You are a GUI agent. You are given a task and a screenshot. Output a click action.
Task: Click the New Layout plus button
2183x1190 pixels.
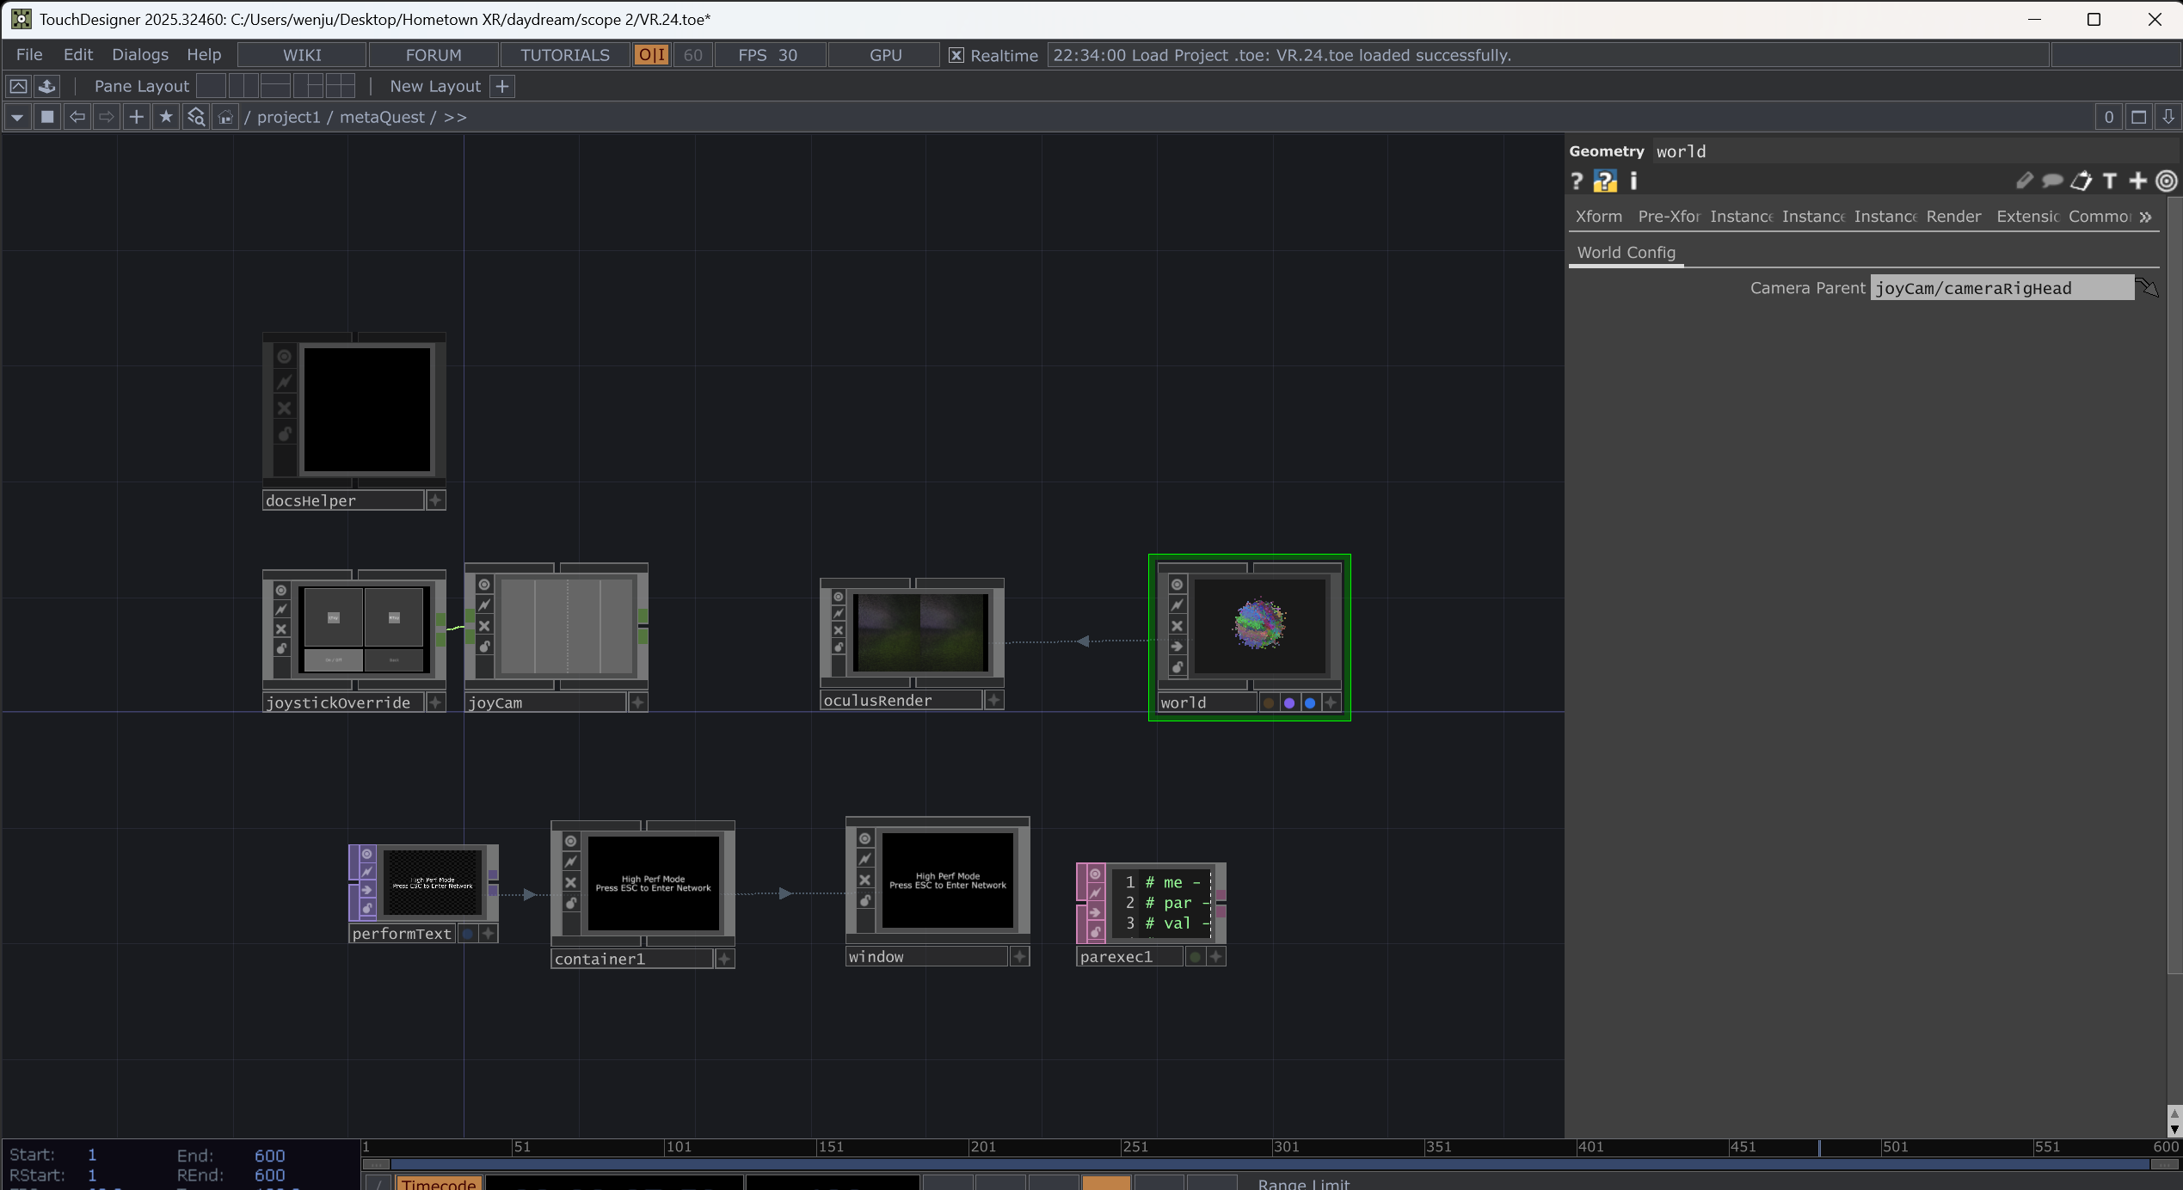[503, 86]
